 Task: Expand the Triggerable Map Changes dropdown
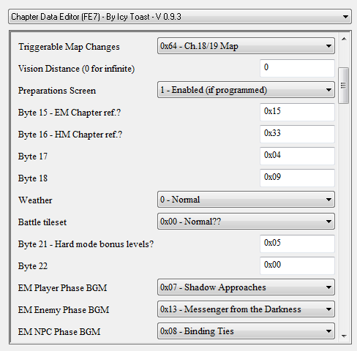click(246, 46)
